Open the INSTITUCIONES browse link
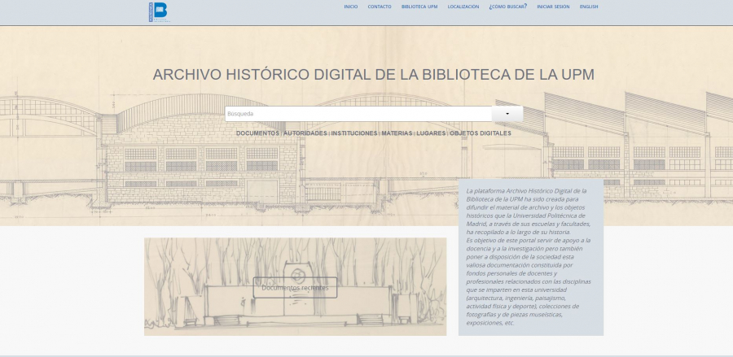The width and height of the screenshot is (733, 357). pos(354,133)
